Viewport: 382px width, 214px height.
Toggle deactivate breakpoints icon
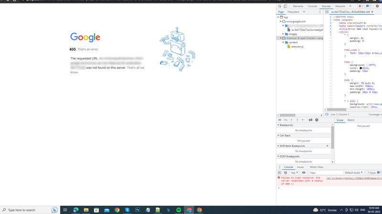(311, 120)
